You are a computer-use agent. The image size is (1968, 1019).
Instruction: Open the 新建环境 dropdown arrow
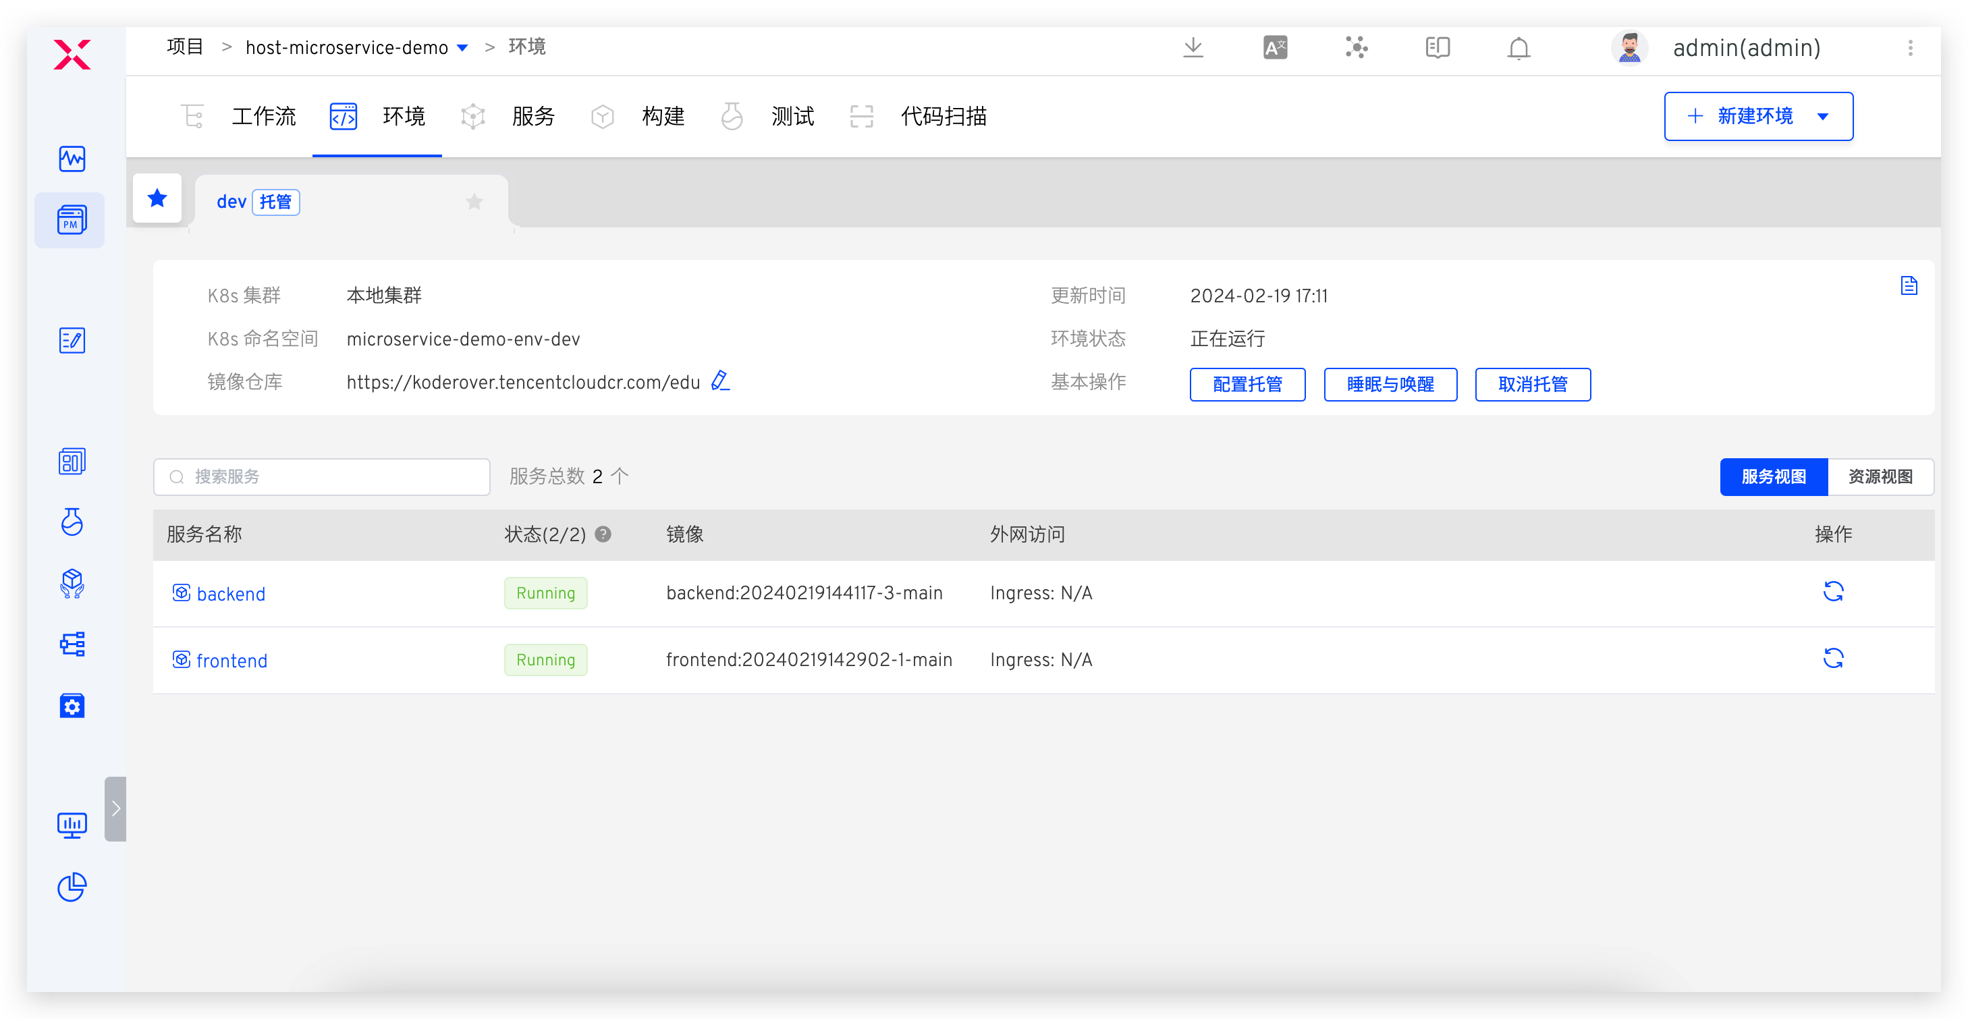click(1825, 116)
